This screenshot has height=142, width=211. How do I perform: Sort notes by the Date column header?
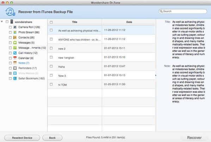129,22
